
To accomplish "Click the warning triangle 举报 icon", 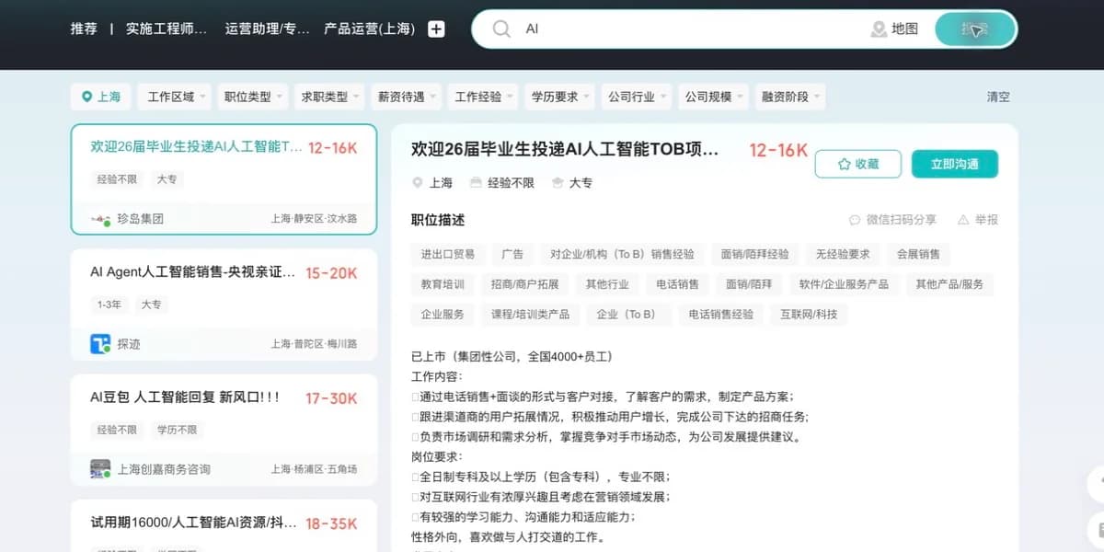I will [963, 220].
